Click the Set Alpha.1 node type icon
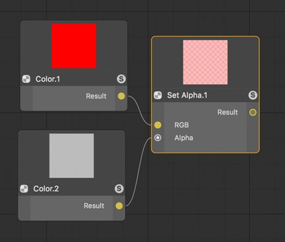The width and height of the screenshot is (285, 242). pyautogui.click(x=158, y=95)
